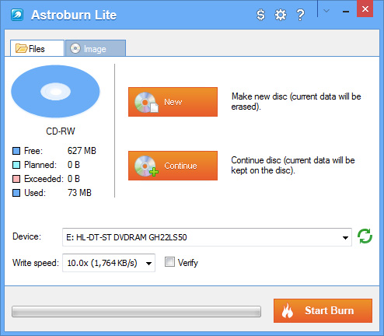Click the 73 MB used value
384x336 pixels.
click(79, 193)
